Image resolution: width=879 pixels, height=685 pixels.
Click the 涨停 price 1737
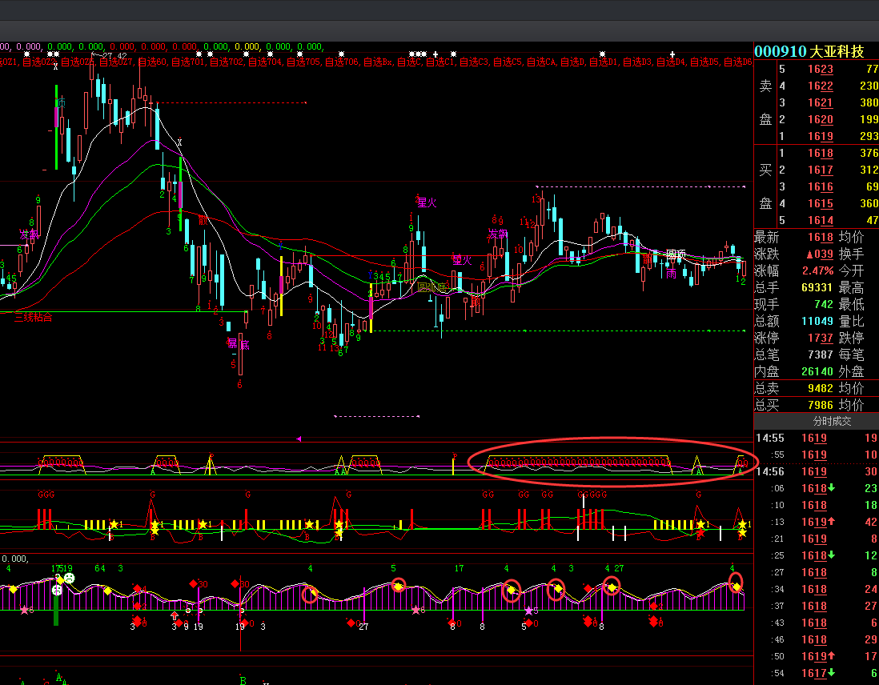tap(820, 338)
